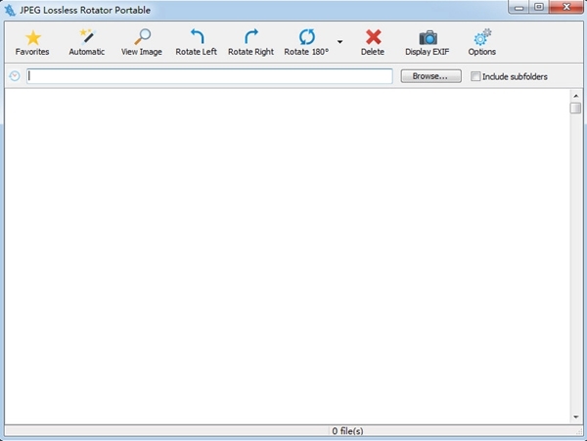The height and width of the screenshot is (441, 587).
Task: Click the app icon in title bar
Action: click(11, 8)
